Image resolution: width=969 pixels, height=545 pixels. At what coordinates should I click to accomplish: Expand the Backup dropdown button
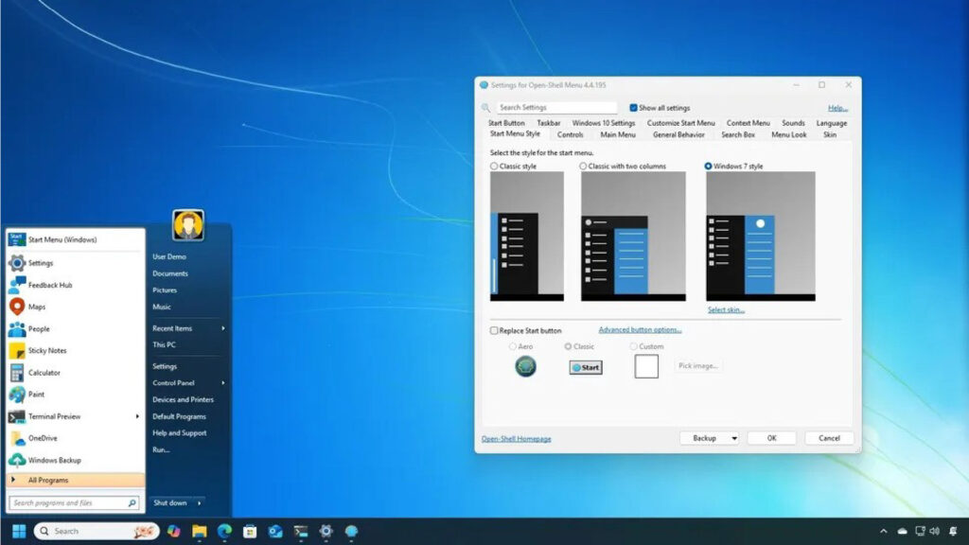(x=733, y=438)
